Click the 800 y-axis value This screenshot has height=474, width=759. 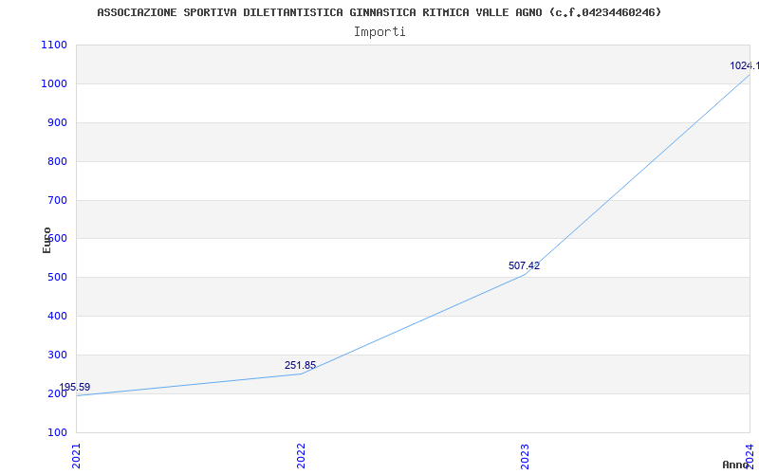point(57,161)
